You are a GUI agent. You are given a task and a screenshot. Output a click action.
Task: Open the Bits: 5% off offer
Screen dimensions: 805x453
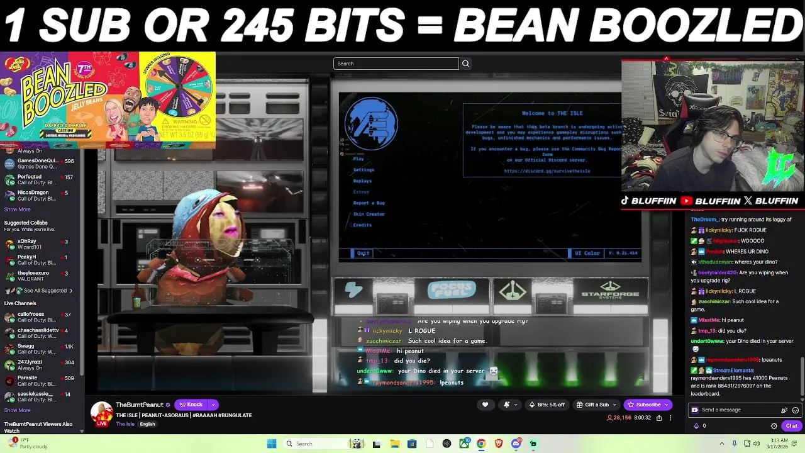tap(547, 405)
